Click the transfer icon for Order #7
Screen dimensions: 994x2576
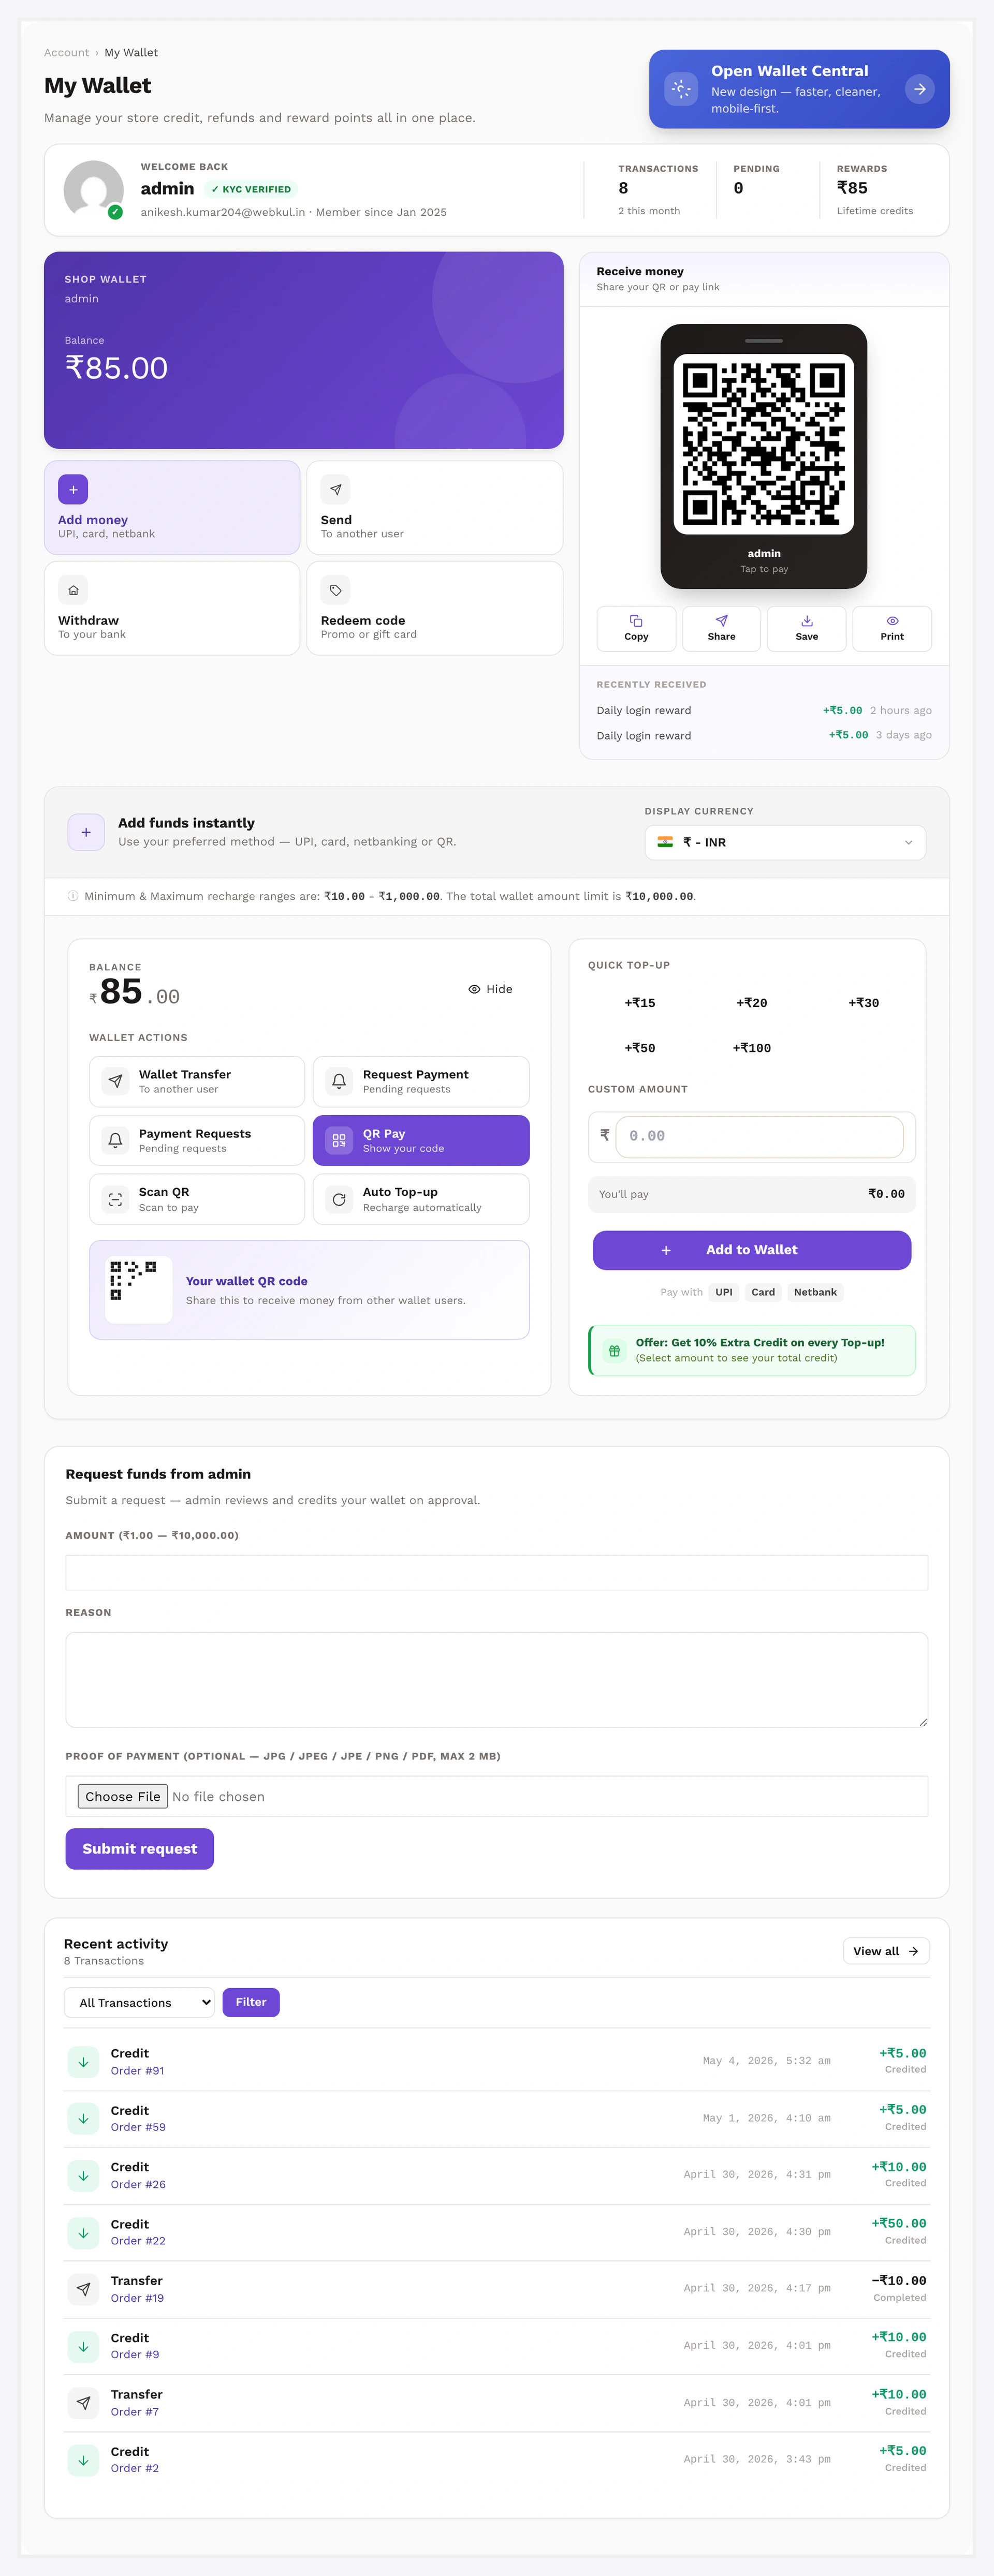click(x=83, y=2403)
